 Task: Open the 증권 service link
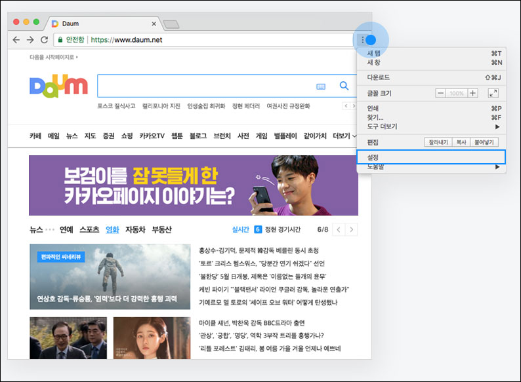pos(108,136)
